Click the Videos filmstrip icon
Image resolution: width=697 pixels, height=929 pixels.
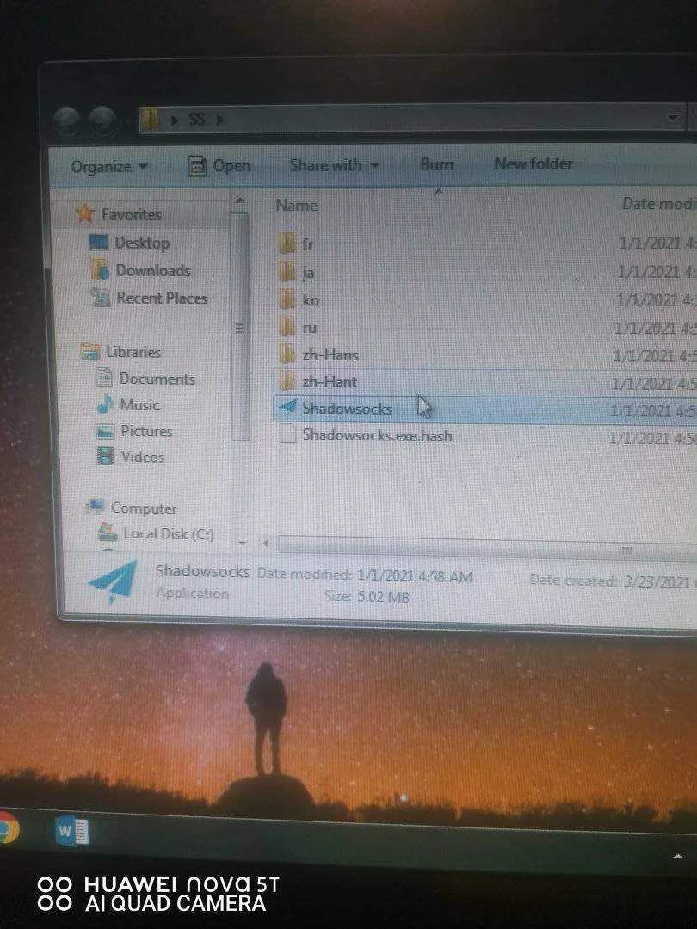coord(106,456)
